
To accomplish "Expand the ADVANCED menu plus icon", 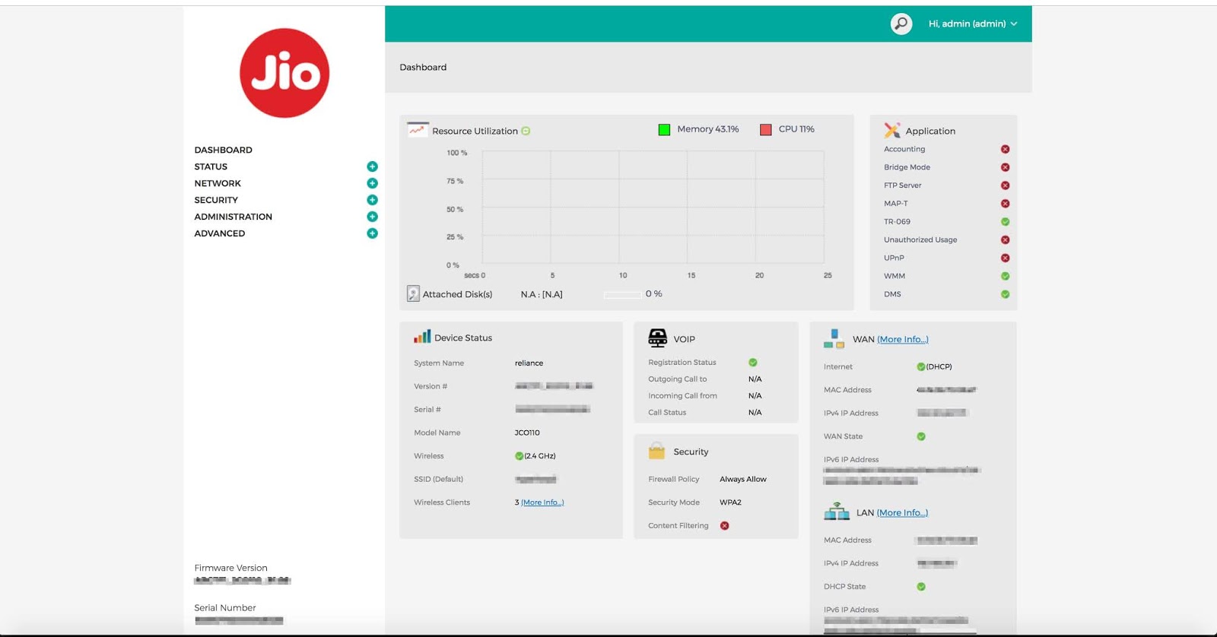I will click(372, 233).
